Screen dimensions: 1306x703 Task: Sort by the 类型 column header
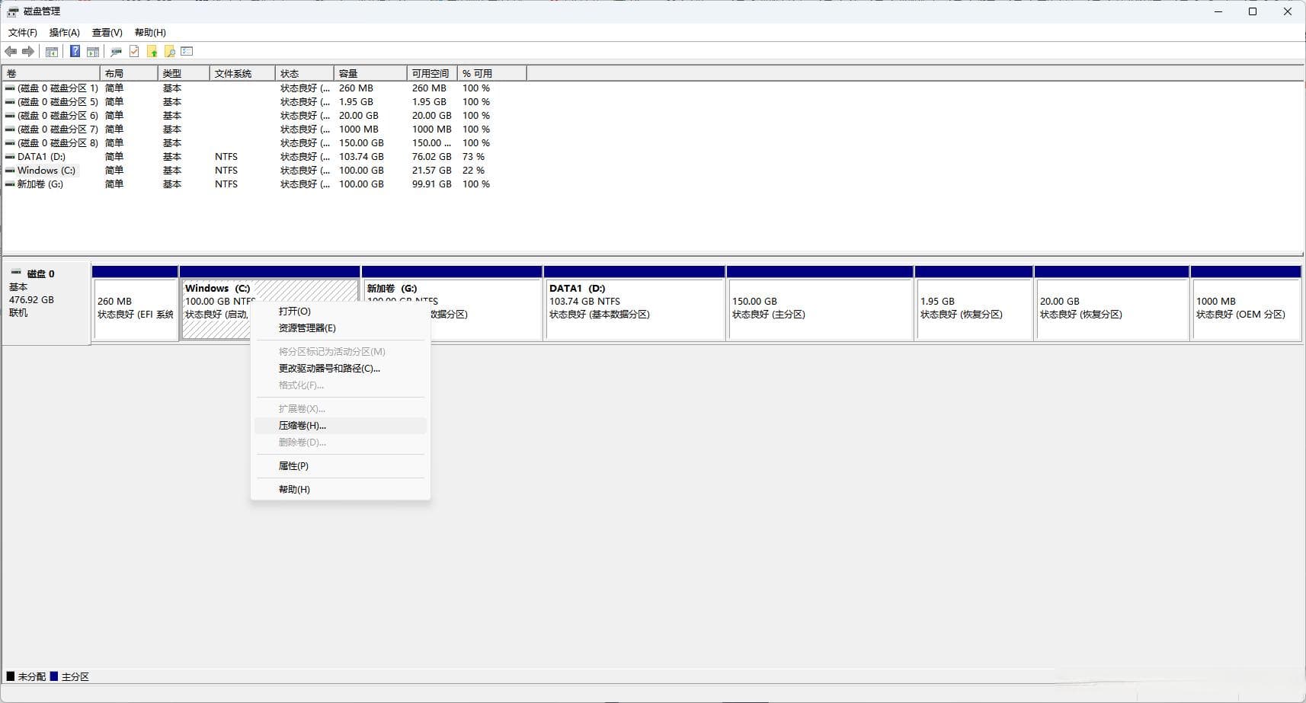[184, 73]
